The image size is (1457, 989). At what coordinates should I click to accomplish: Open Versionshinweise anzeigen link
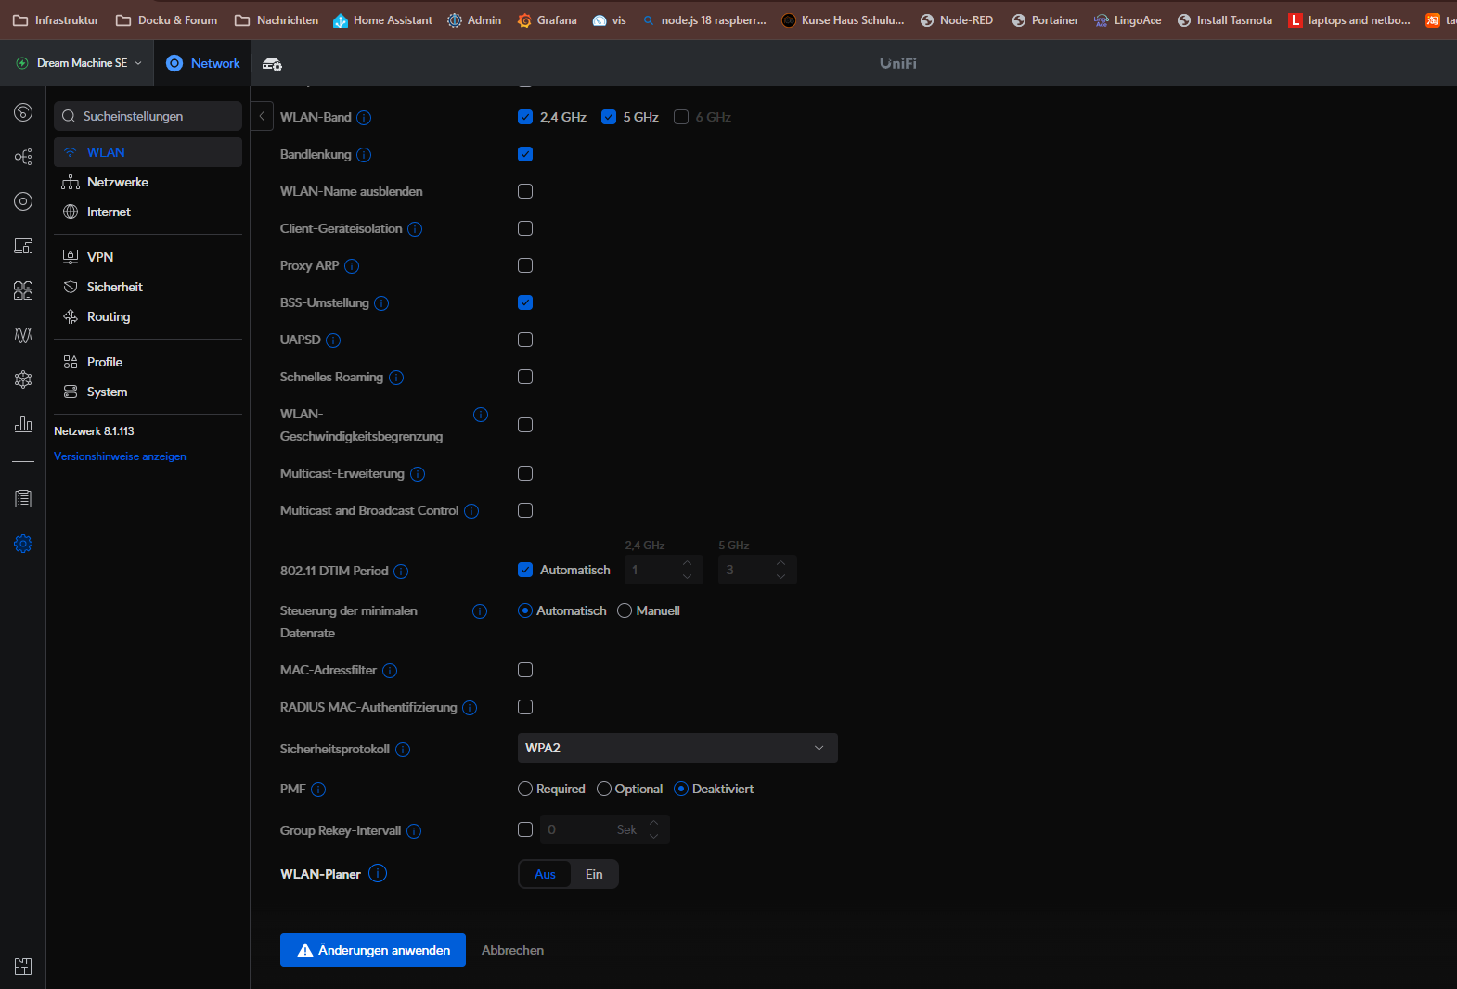click(120, 456)
